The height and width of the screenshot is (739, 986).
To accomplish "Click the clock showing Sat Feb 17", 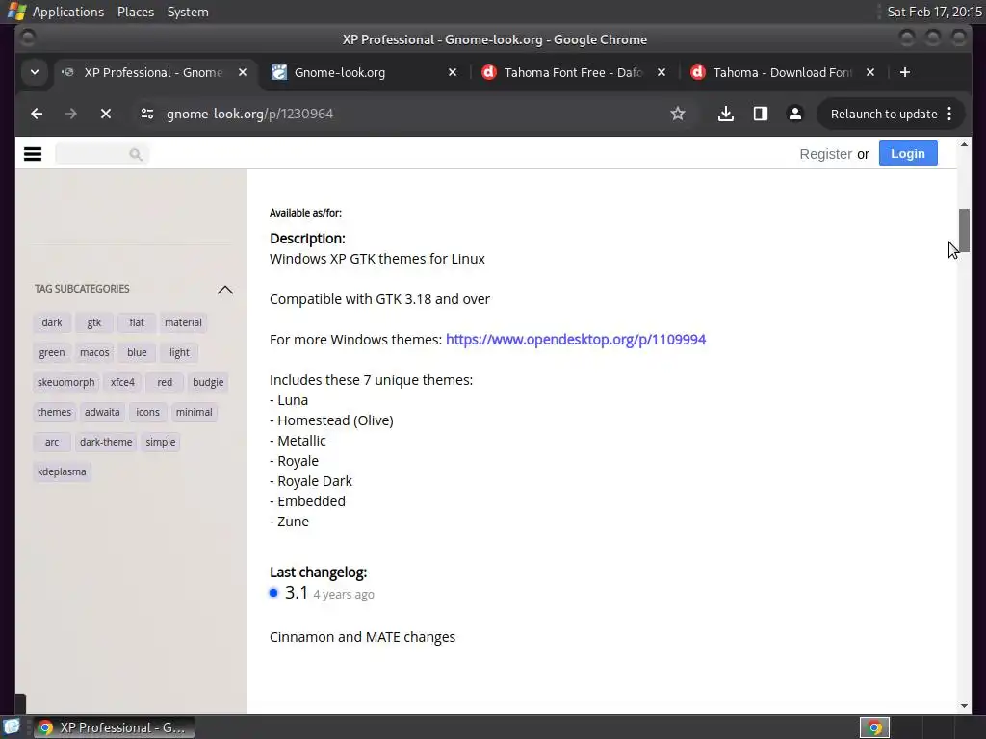I will pos(934,12).
